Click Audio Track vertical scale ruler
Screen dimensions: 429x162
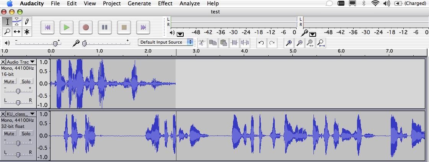coord(43,83)
